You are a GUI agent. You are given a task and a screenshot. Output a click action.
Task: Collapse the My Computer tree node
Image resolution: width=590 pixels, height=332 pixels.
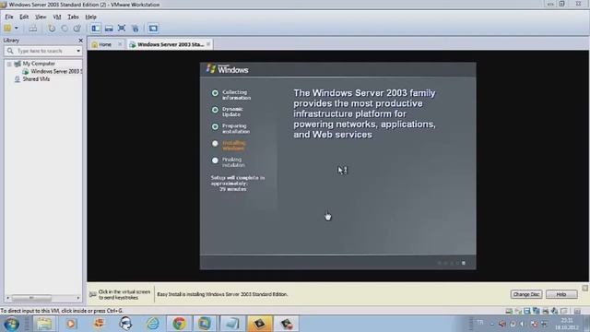[8, 64]
